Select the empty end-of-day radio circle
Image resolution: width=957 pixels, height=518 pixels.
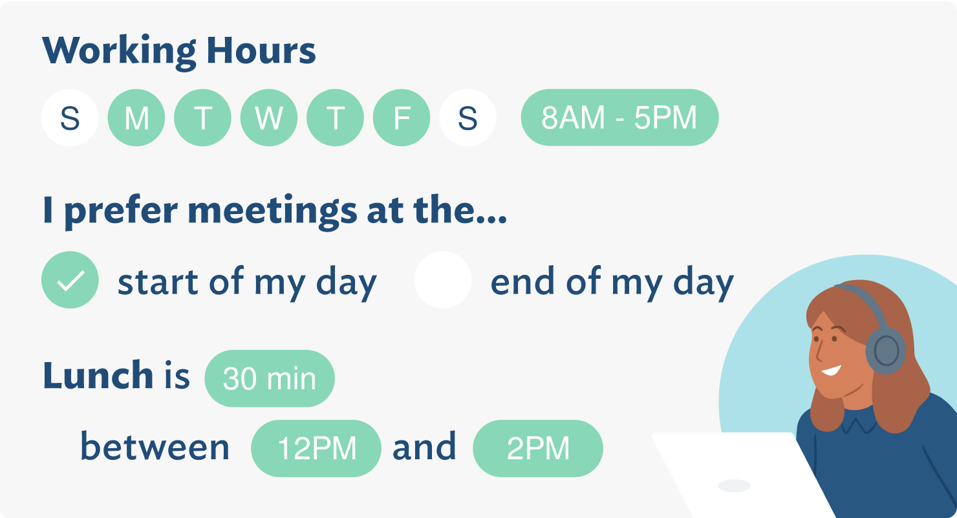[443, 279]
